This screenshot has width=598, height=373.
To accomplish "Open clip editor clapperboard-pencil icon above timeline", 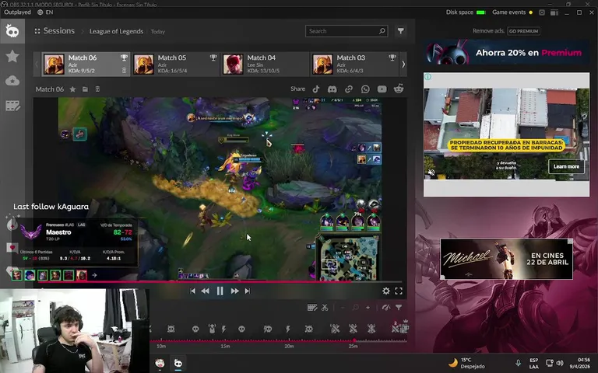I will (312, 308).
